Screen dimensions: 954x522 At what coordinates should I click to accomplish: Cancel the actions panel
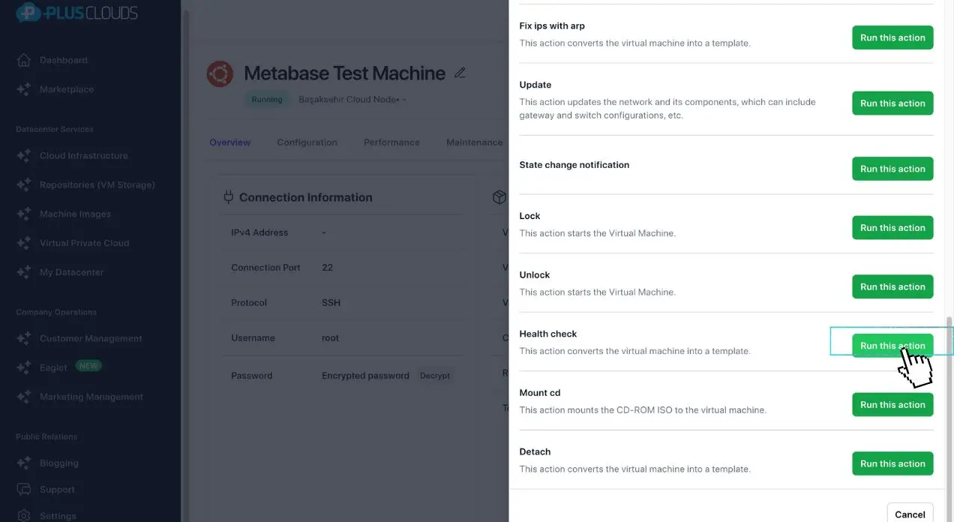tap(909, 514)
